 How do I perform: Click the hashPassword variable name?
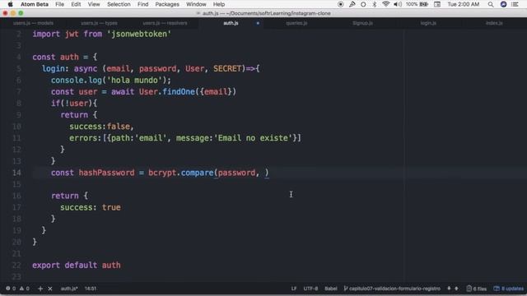coord(106,173)
